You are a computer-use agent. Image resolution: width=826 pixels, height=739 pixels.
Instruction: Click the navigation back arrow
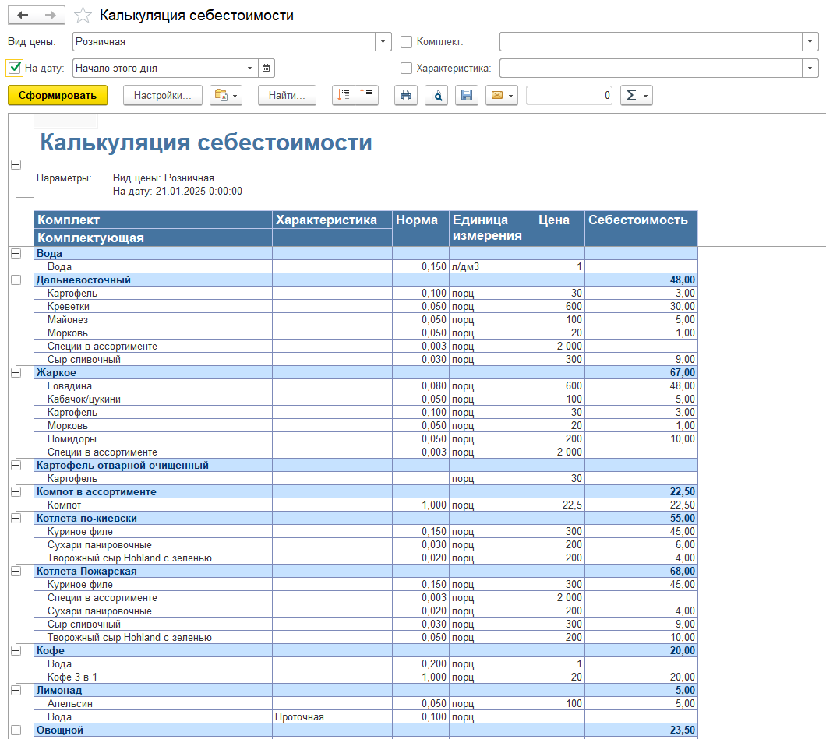click(22, 14)
